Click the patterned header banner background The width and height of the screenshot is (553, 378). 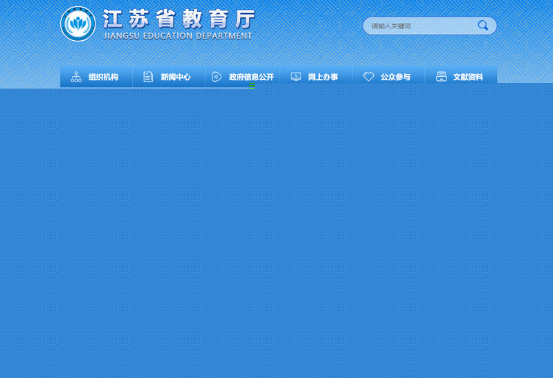click(311, 48)
